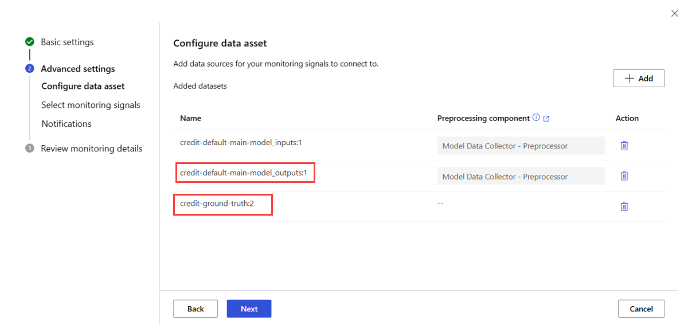Open Select monitoring signals step
The image size is (688, 324).
tap(91, 105)
